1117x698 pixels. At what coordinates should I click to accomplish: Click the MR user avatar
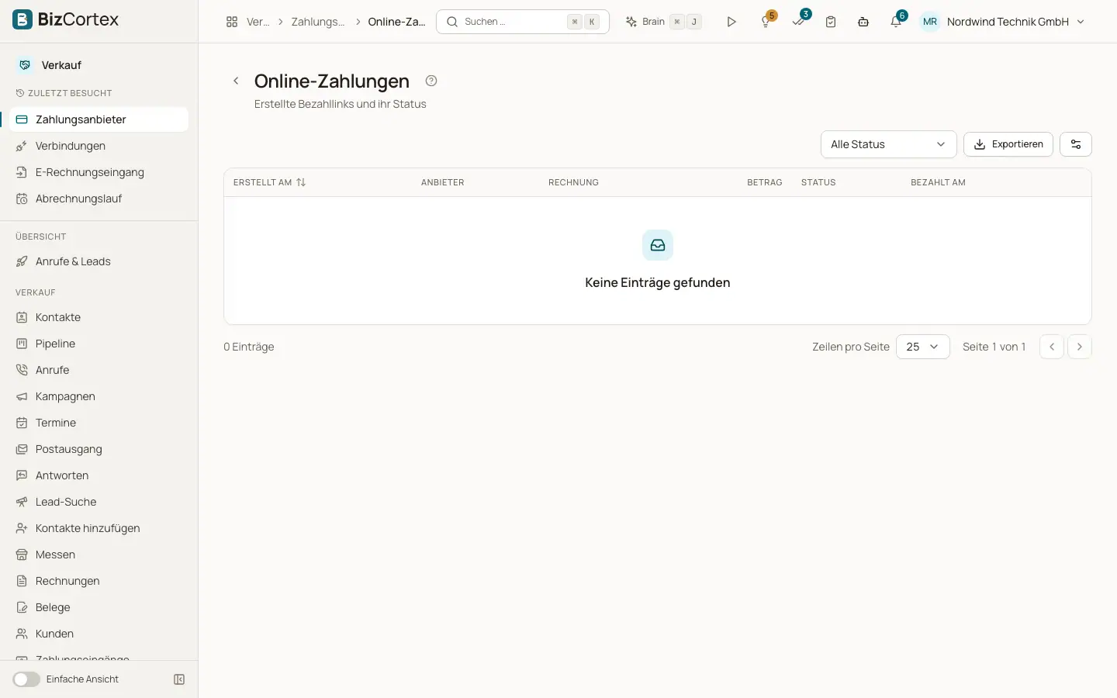coord(930,22)
